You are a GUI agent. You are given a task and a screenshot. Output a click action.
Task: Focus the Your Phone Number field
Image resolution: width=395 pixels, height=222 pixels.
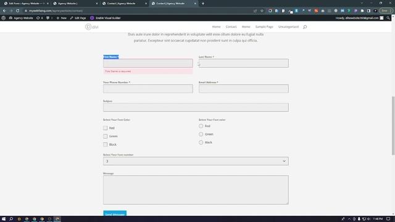pos(148,89)
